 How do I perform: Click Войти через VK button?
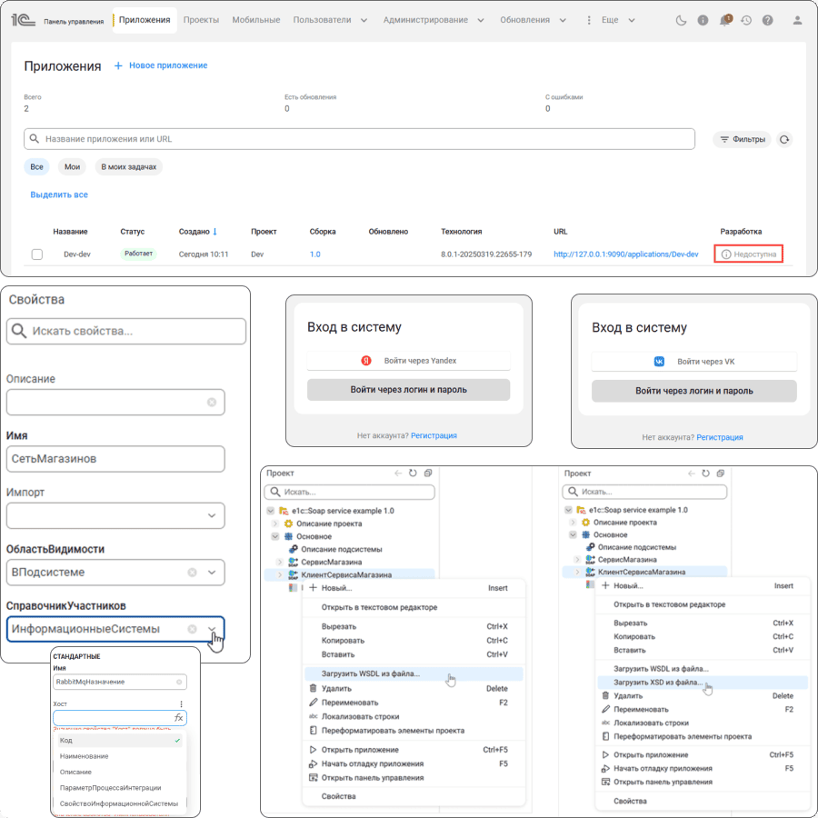click(x=693, y=362)
